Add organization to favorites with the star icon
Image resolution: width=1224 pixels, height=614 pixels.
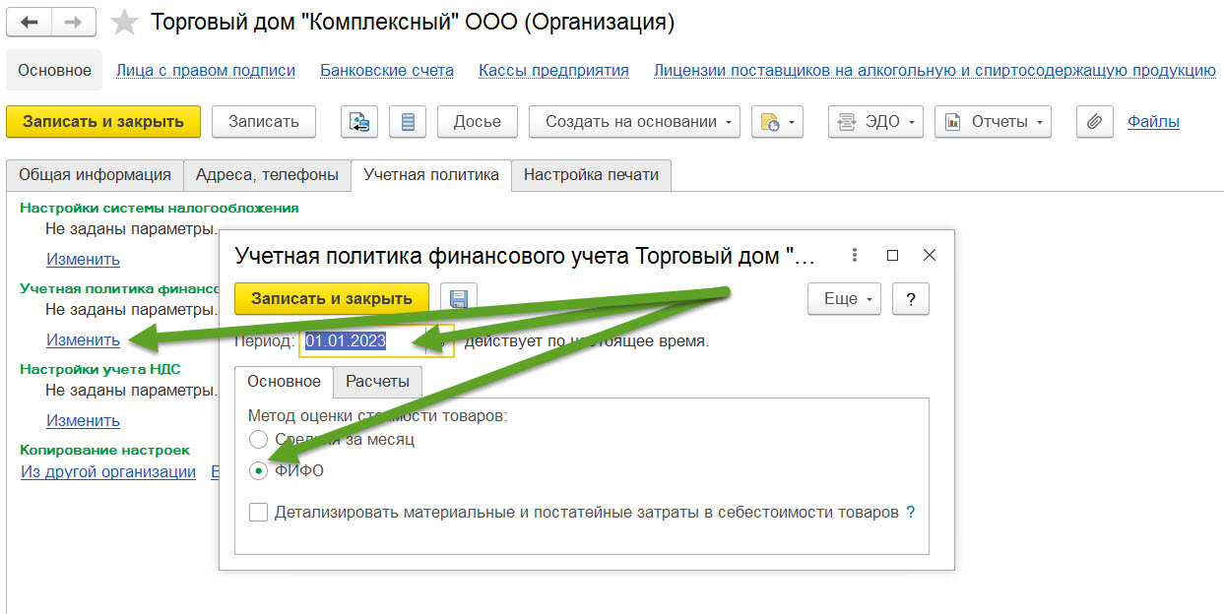pyautogui.click(x=124, y=22)
